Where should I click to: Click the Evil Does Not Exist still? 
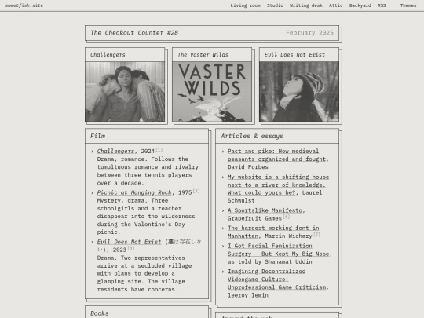(x=299, y=91)
